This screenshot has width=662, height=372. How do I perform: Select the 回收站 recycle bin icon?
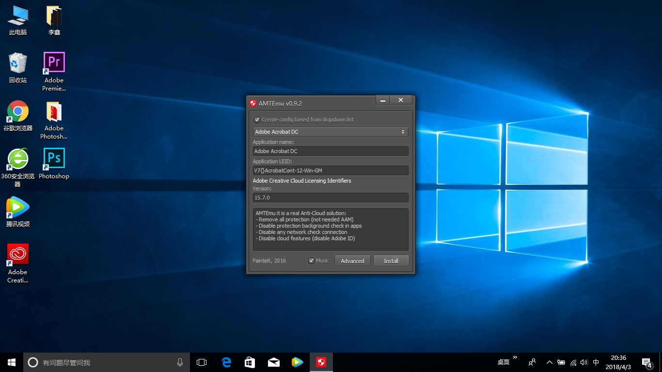coord(18,68)
